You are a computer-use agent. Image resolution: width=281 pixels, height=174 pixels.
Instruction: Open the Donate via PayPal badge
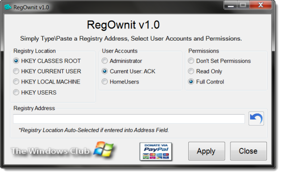156,151
